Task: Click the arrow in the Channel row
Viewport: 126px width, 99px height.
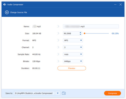Action: click(x=58, y=47)
